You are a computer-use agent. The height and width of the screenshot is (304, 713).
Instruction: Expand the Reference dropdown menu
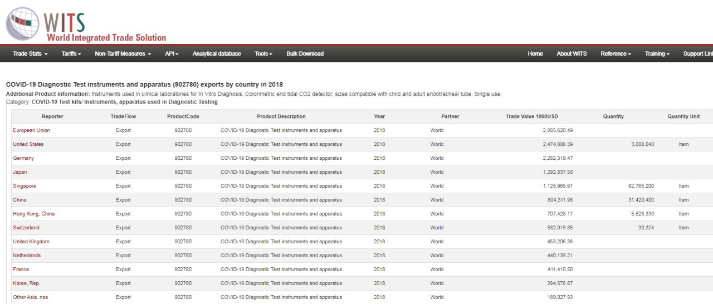point(616,54)
